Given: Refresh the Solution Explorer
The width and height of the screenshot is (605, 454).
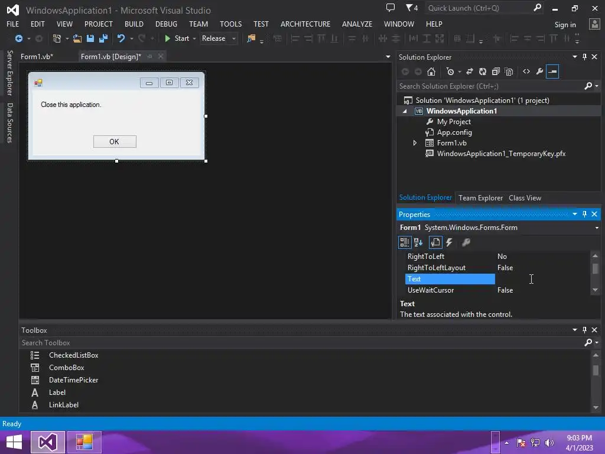Looking at the screenshot, I should coord(483,72).
